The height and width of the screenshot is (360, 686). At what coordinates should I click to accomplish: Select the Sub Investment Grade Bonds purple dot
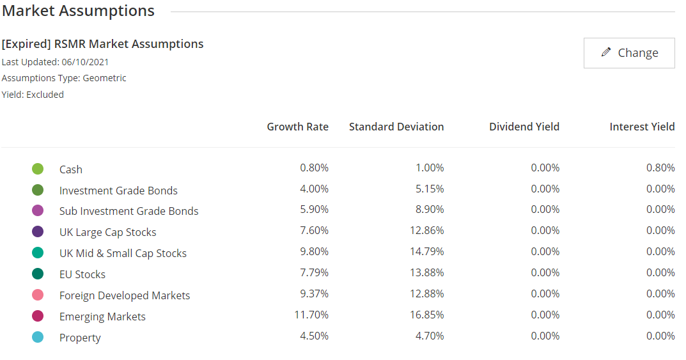click(38, 210)
